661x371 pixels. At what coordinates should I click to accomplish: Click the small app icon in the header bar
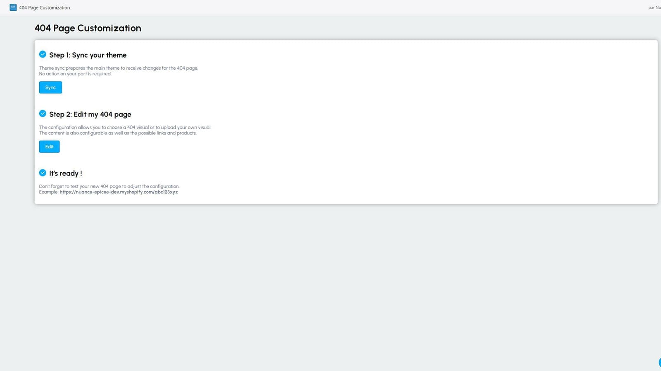[13, 7]
